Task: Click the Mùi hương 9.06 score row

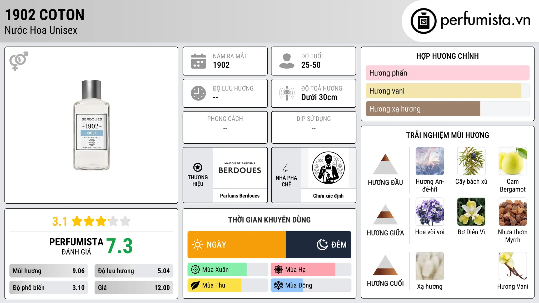Action: [x=49, y=271]
